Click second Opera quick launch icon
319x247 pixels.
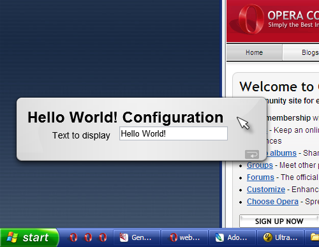tap(88, 237)
